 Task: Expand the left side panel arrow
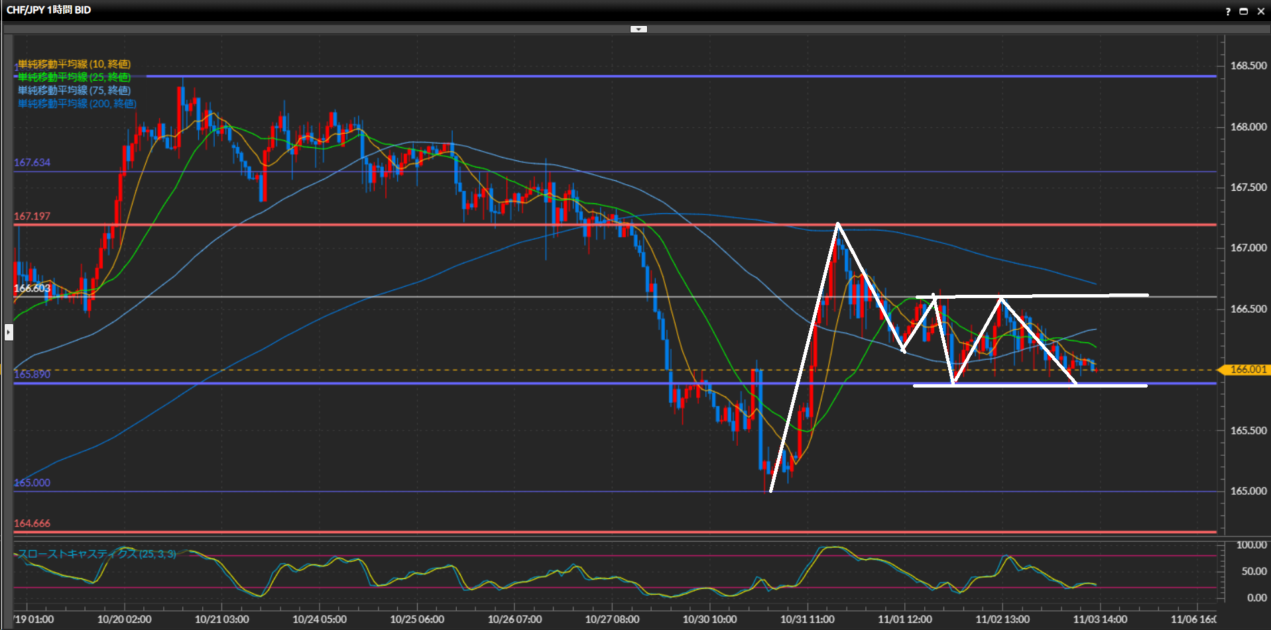(9, 331)
